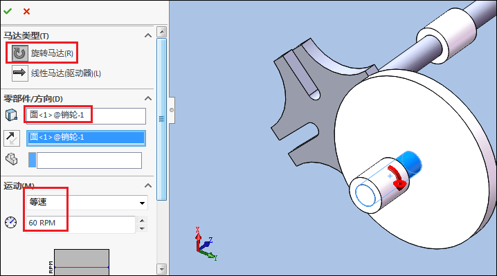The width and height of the screenshot is (497, 276).
Task: Click the 60 RPM speed field
Action: pos(81,223)
